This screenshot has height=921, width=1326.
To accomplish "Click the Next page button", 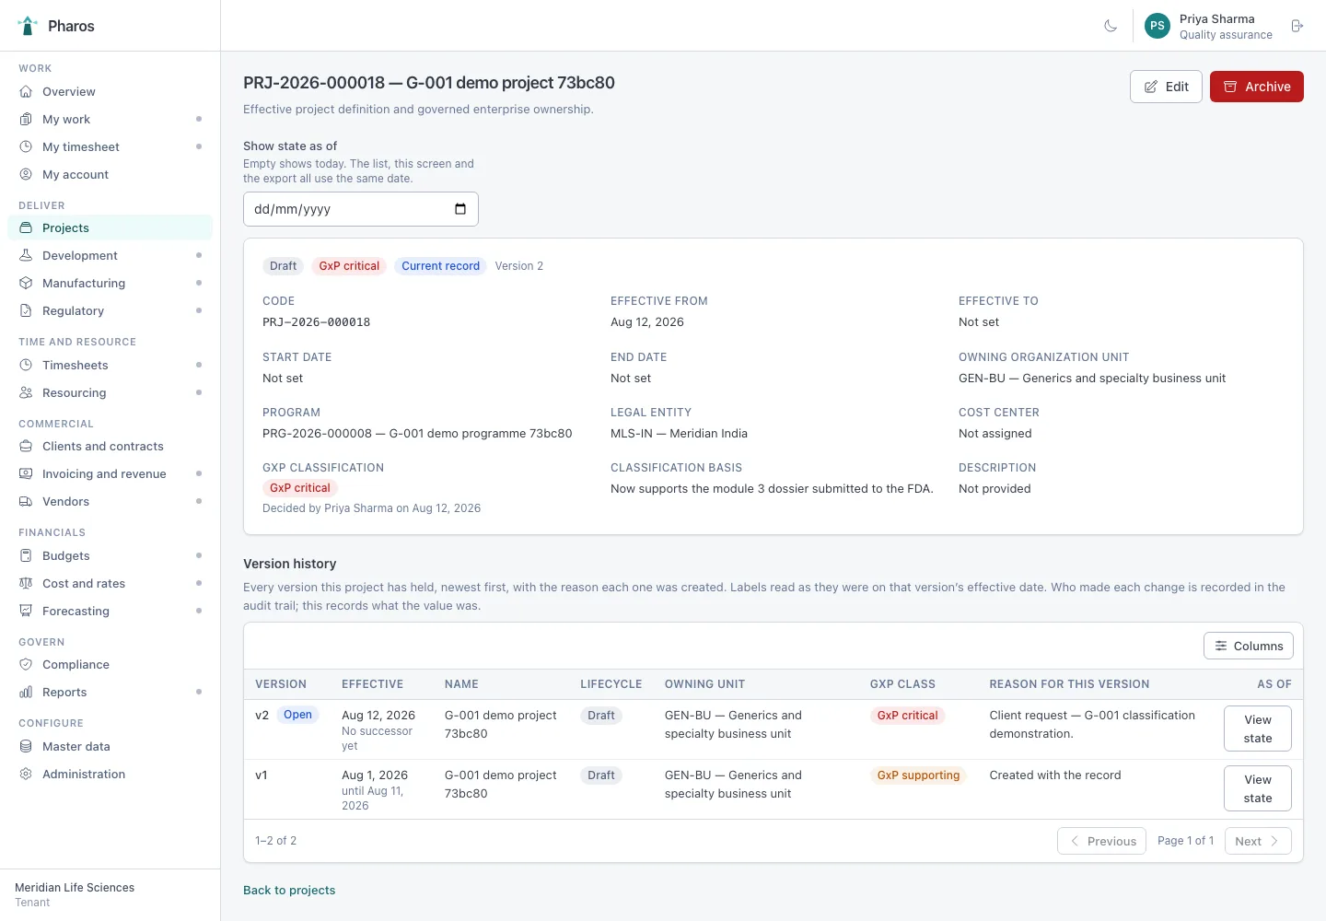I will (x=1258, y=841).
